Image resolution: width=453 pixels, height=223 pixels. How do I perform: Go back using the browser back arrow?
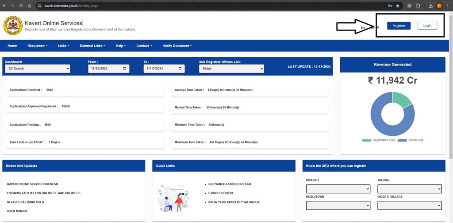pyautogui.click(x=4, y=6)
